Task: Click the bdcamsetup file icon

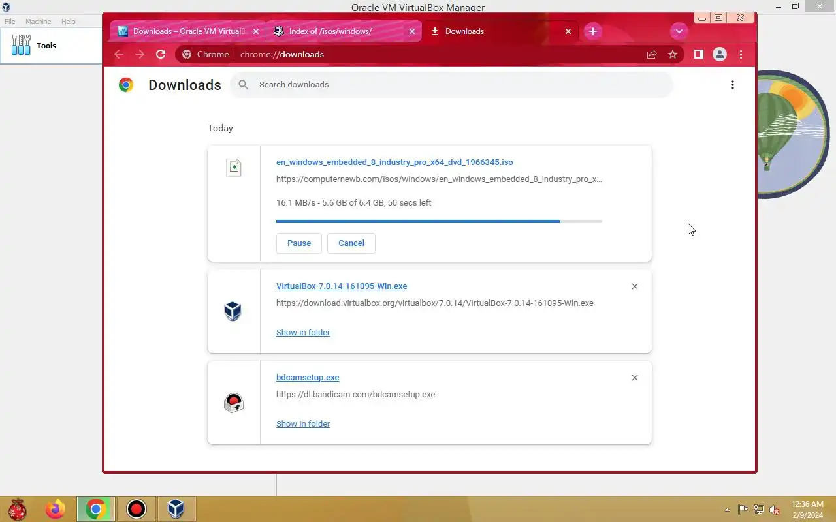Action: click(233, 403)
